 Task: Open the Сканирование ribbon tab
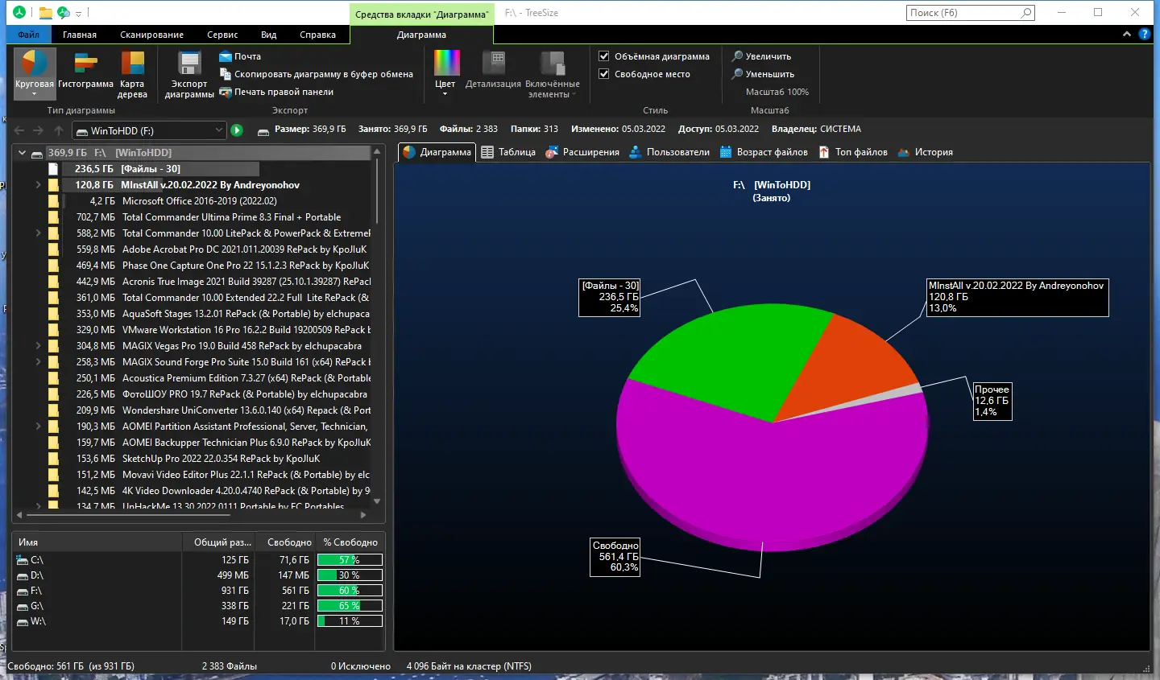(151, 35)
